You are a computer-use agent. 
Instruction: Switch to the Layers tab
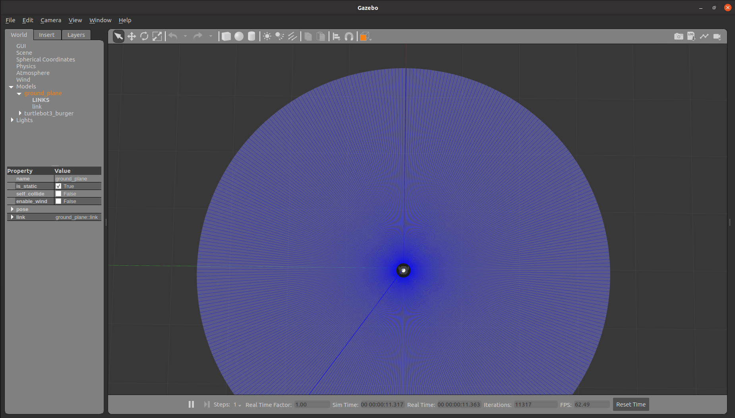76,35
